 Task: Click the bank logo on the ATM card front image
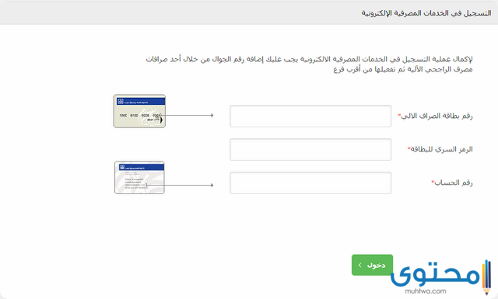tap(121, 102)
